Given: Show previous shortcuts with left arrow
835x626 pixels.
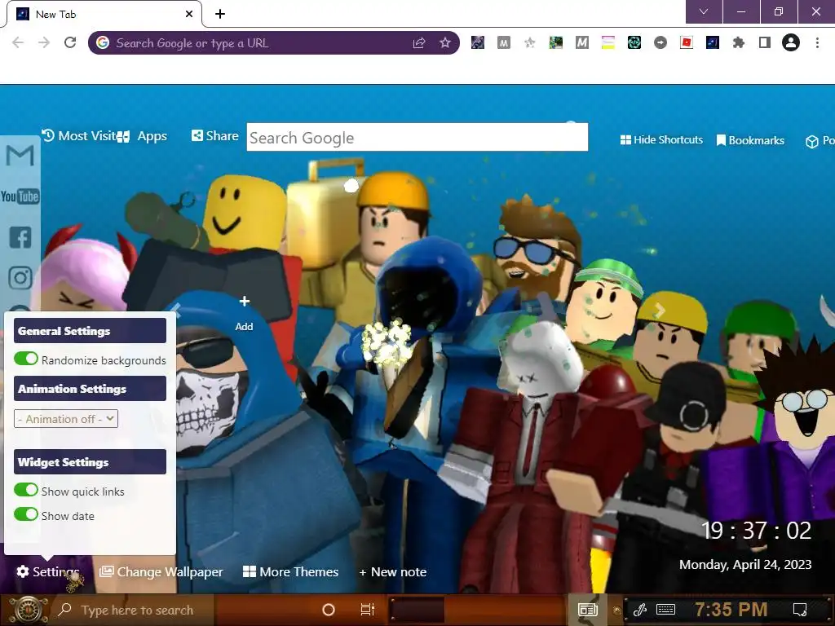Looking at the screenshot, I should click(x=176, y=309).
